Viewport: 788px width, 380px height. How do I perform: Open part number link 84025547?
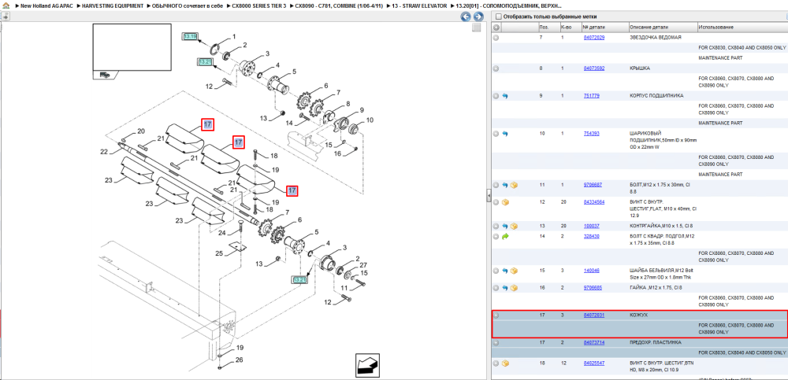click(593, 363)
